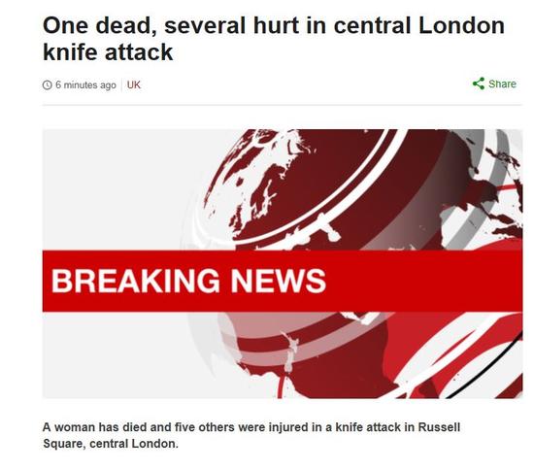
Task: Click "knife attack" on the headline's second line
Action: tap(108, 52)
